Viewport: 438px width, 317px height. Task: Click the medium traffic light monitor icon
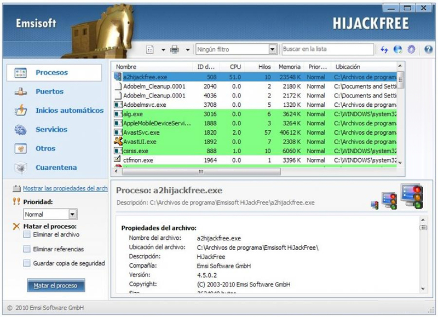(x=389, y=200)
